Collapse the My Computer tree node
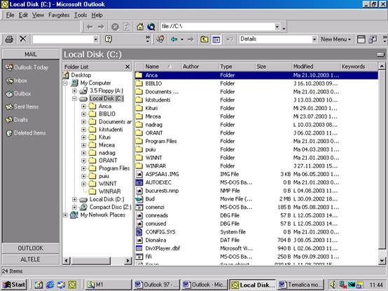The height and width of the screenshot is (291, 388). tap(66, 83)
